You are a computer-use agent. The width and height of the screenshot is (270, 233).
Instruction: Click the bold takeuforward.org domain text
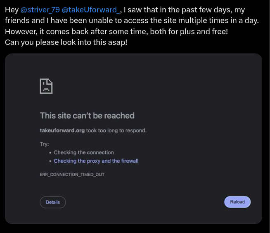(x=62, y=130)
